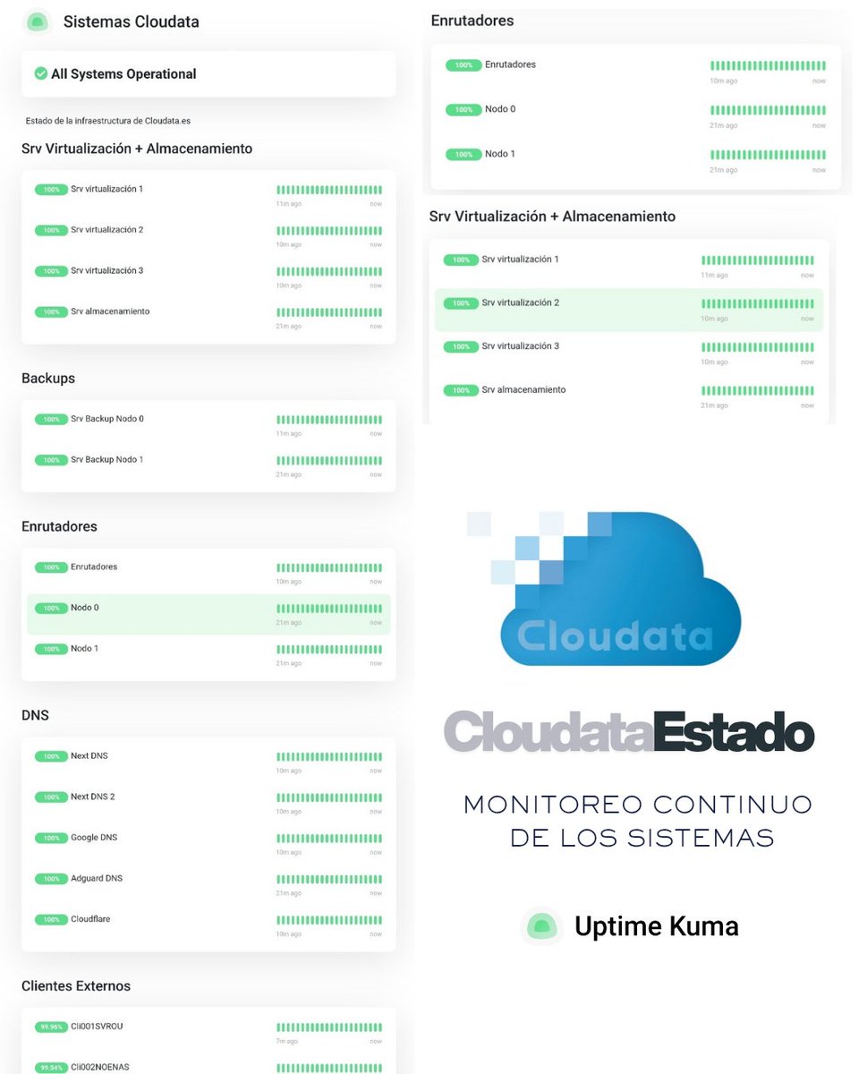This screenshot has height=1074, width=859.
Task: Click the heartbeat bar of Cloudflare
Action: (x=329, y=920)
